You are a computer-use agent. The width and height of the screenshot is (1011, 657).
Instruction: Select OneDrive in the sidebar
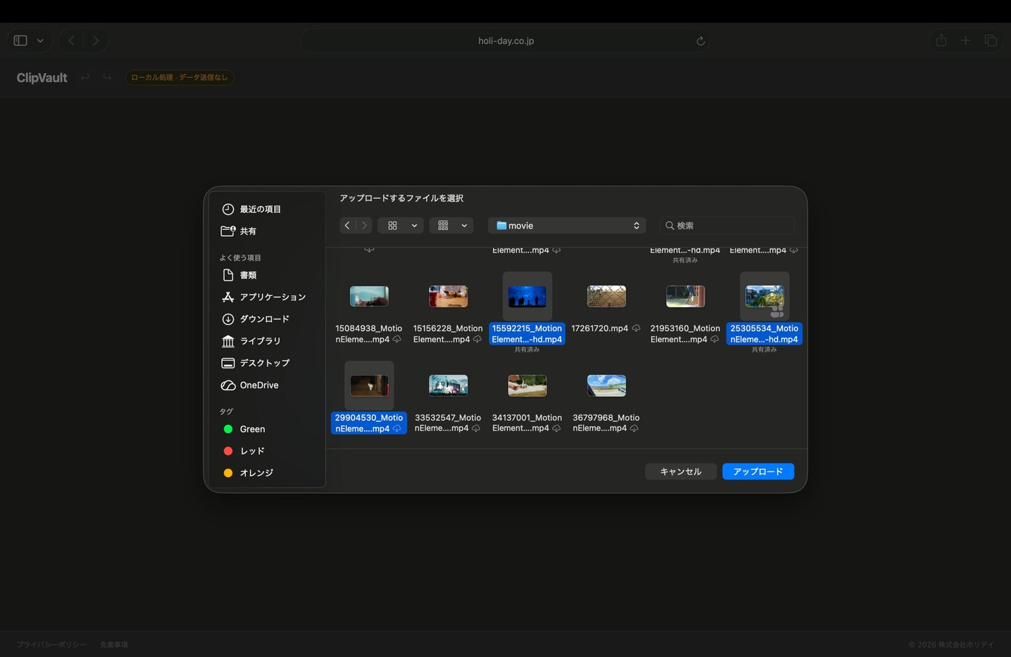(x=250, y=385)
